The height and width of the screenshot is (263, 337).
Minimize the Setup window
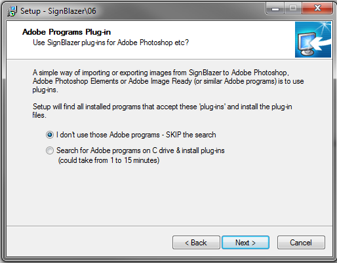[x=275, y=9]
